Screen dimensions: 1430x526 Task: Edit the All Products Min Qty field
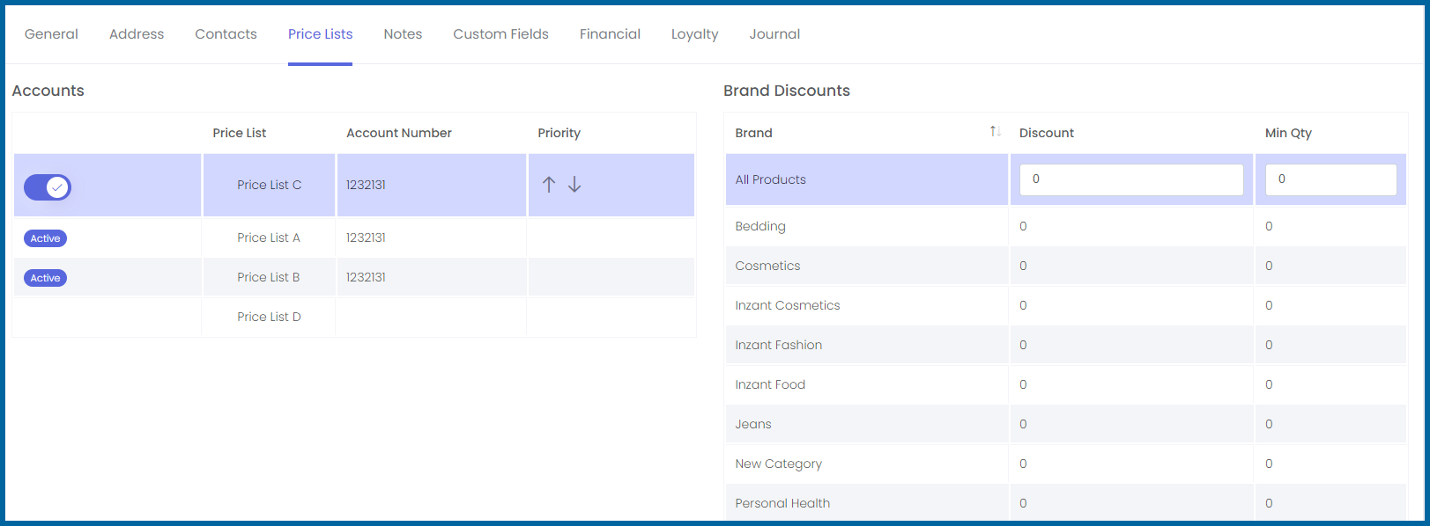pos(1330,179)
